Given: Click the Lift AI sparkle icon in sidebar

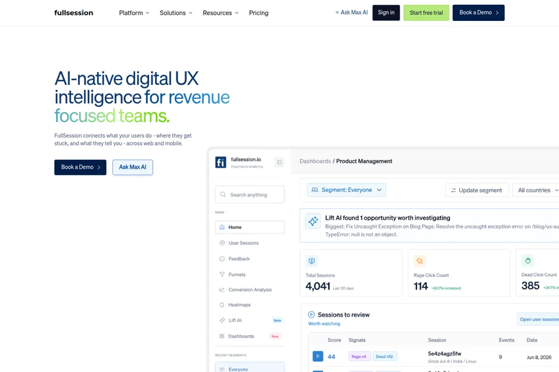Looking at the screenshot, I should point(222,320).
